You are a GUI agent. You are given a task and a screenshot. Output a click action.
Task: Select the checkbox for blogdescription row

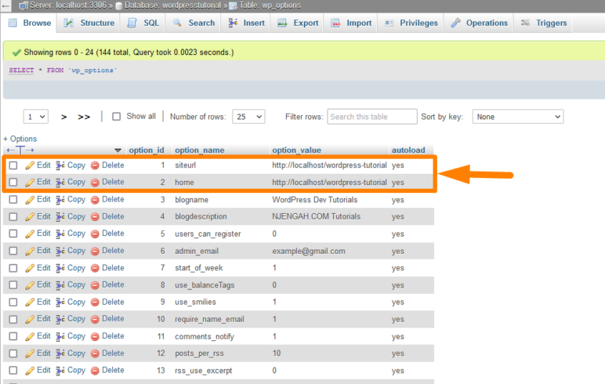[x=13, y=217]
